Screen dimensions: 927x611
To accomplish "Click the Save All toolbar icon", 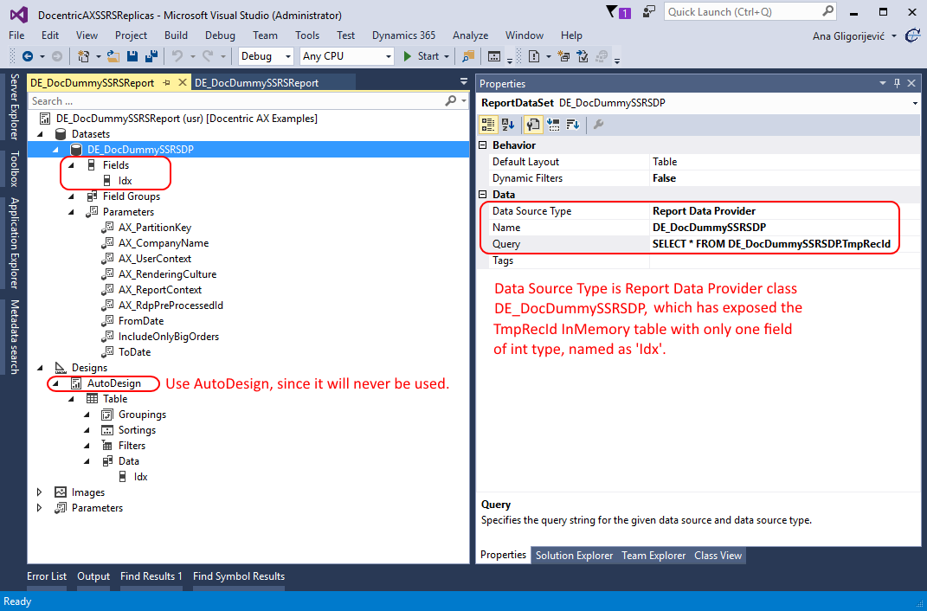I will tap(151, 56).
